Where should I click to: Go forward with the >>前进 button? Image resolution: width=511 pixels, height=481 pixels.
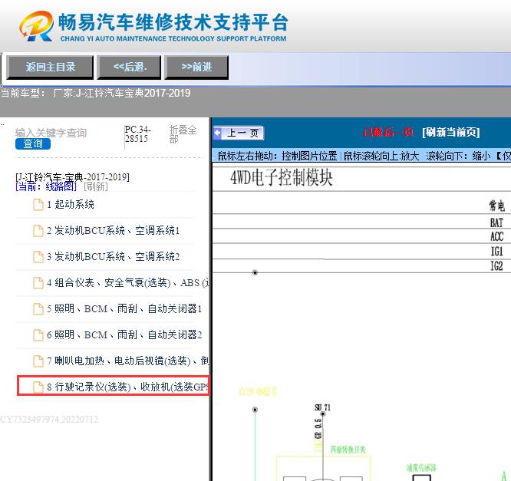(196, 68)
